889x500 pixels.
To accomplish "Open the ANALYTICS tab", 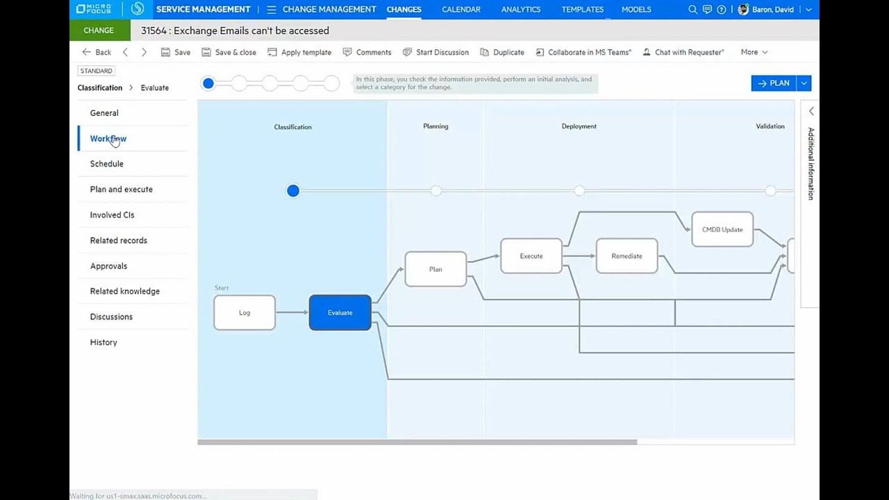I will 521,10.
